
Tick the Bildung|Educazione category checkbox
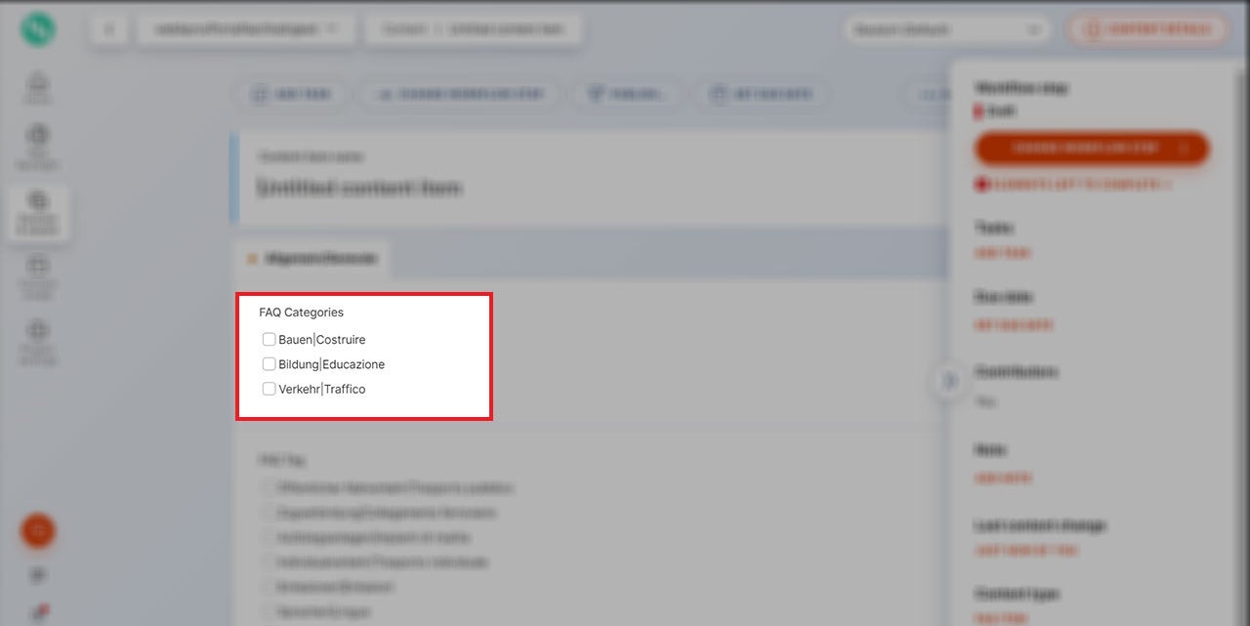click(269, 364)
